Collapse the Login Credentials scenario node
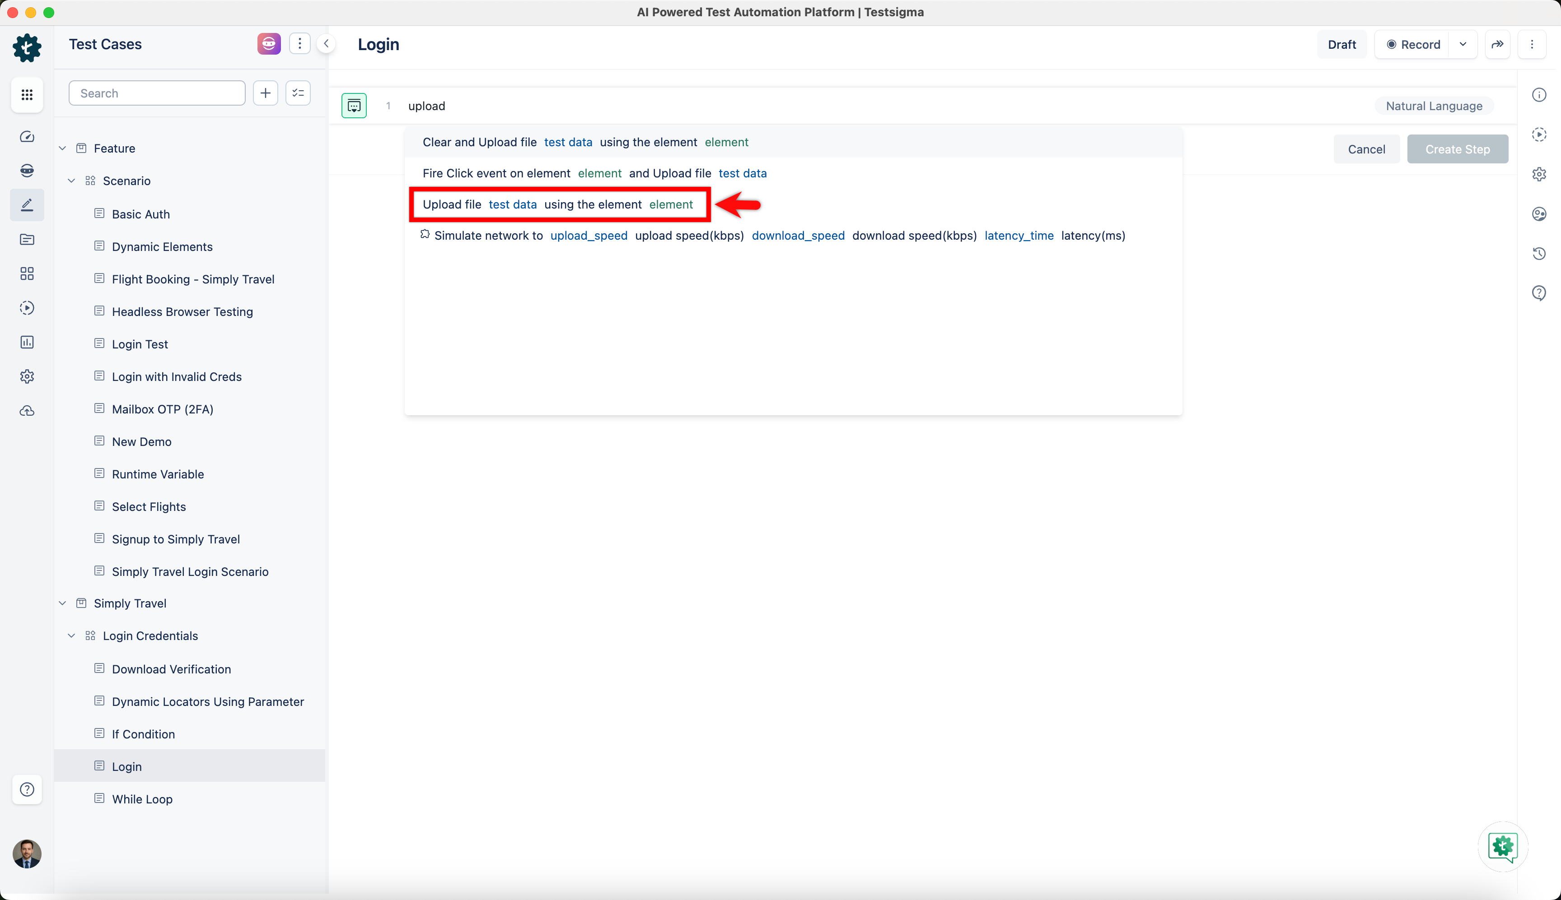 tap(72, 636)
